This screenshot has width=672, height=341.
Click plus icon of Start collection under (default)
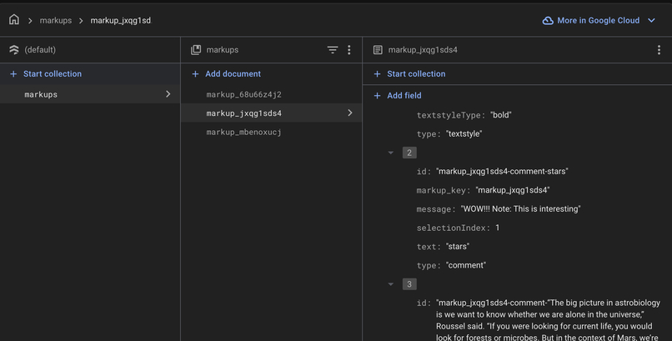(x=13, y=73)
